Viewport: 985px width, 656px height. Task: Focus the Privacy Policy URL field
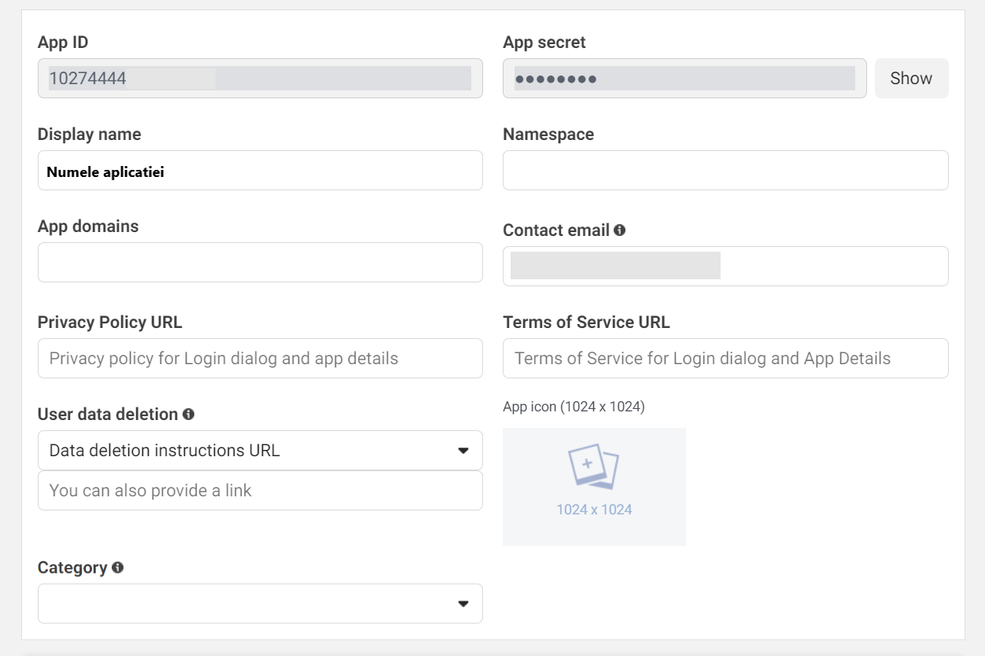tap(260, 359)
